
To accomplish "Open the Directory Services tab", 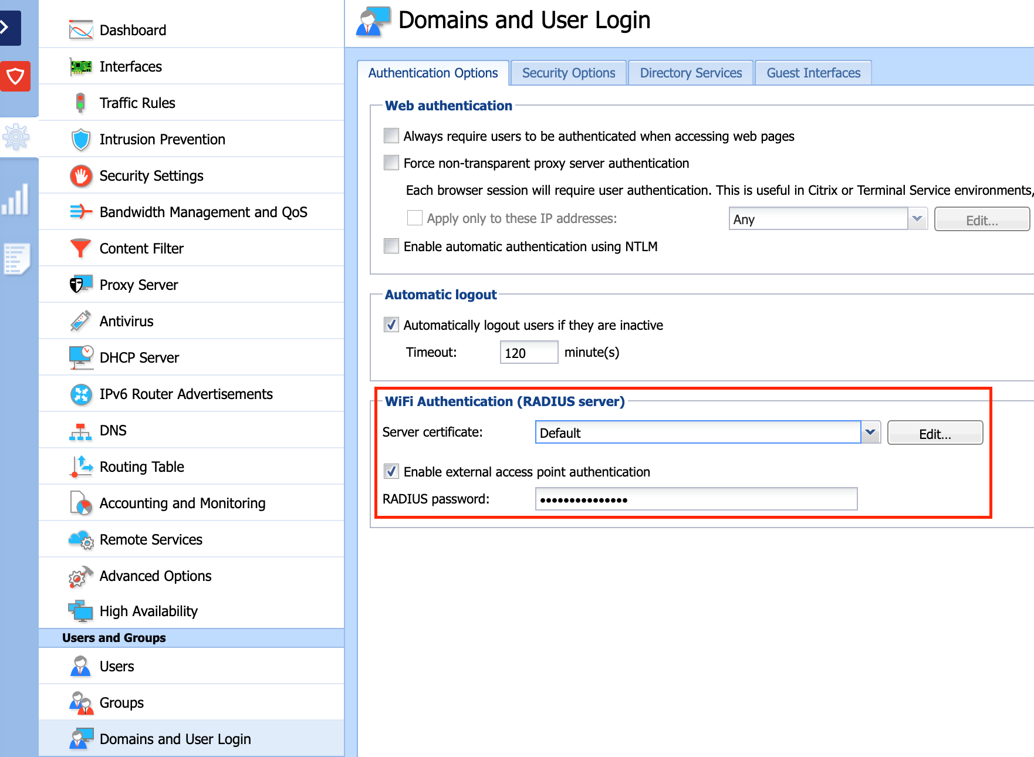I will coord(691,73).
